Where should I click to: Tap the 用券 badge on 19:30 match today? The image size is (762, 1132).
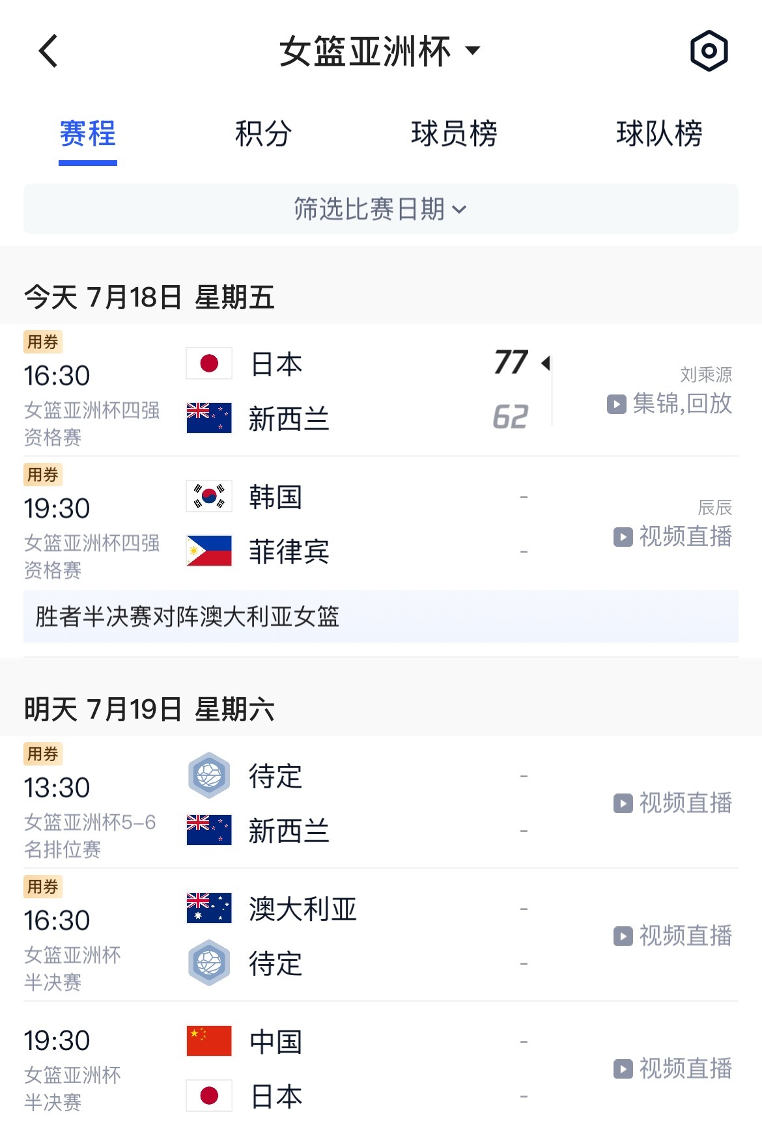pyautogui.click(x=43, y=475)
